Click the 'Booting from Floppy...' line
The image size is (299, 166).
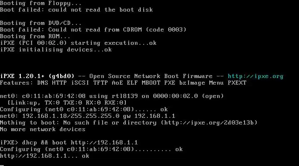click(x=41, y=3)
